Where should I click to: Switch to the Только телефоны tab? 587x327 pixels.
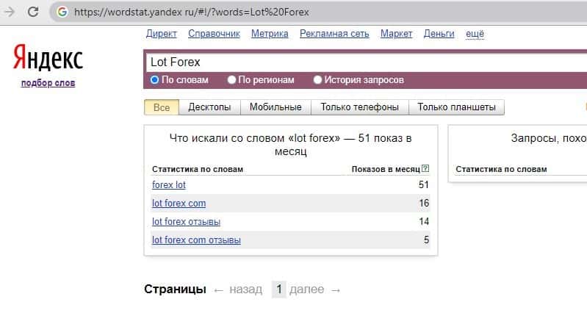(x=359, y=107)
